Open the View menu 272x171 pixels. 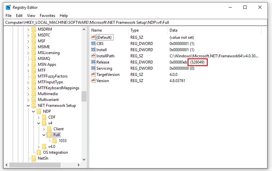coord(31,16)
